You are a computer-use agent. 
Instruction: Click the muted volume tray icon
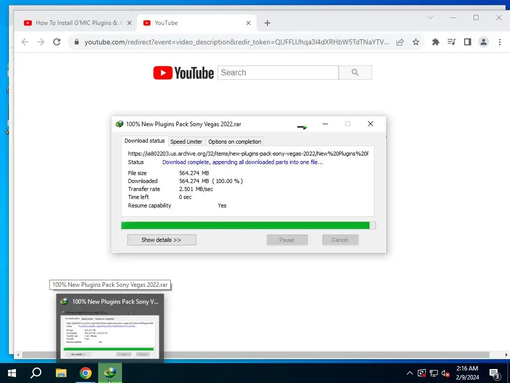point(446,373)
